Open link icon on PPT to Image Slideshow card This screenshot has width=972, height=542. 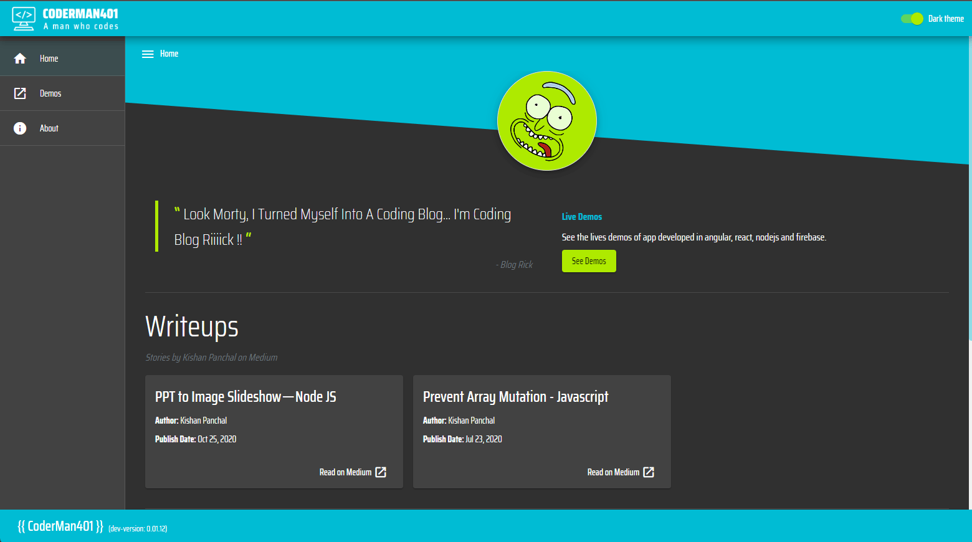coord(381,472)
